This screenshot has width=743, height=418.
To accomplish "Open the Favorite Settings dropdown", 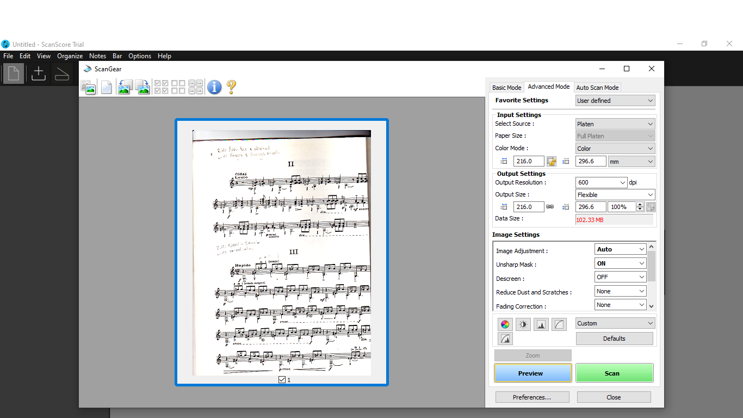I will 615,101.
